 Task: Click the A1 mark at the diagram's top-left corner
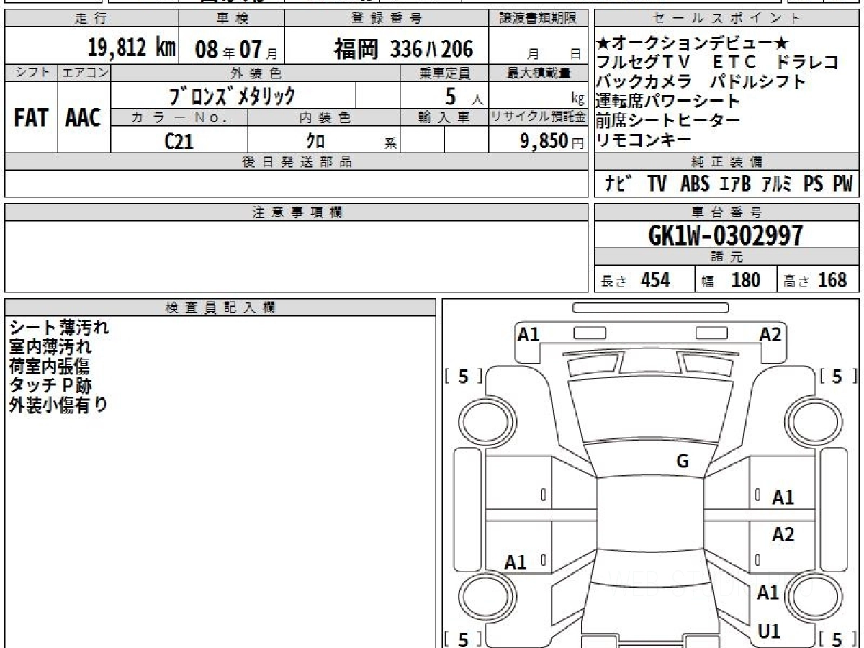click(x=528, y=334)
